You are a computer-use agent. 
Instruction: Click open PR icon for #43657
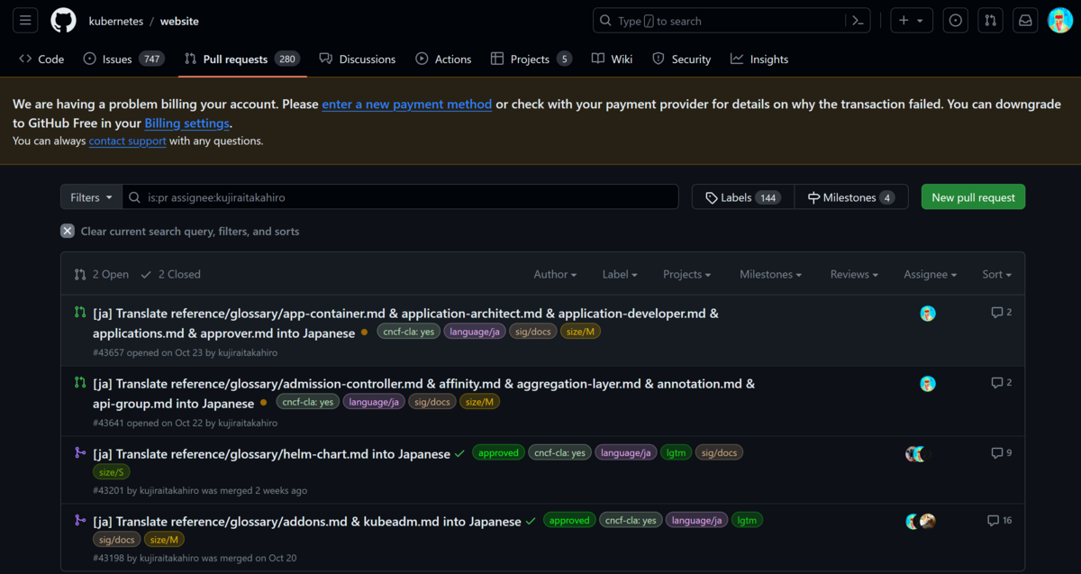pos(80,313)
